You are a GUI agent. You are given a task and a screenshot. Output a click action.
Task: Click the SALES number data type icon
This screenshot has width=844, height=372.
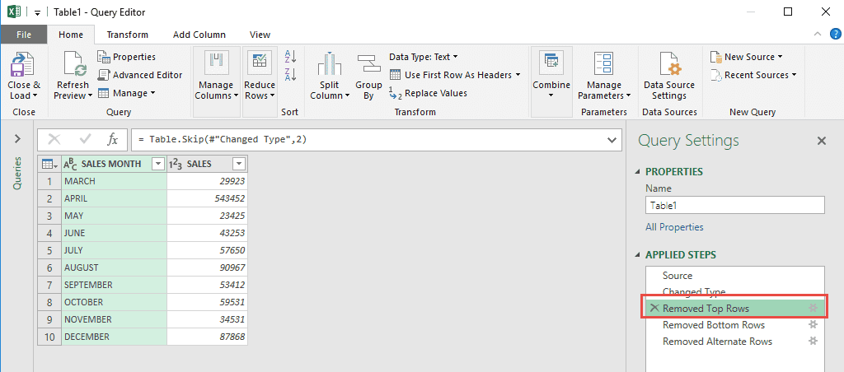tap(176, 164)
